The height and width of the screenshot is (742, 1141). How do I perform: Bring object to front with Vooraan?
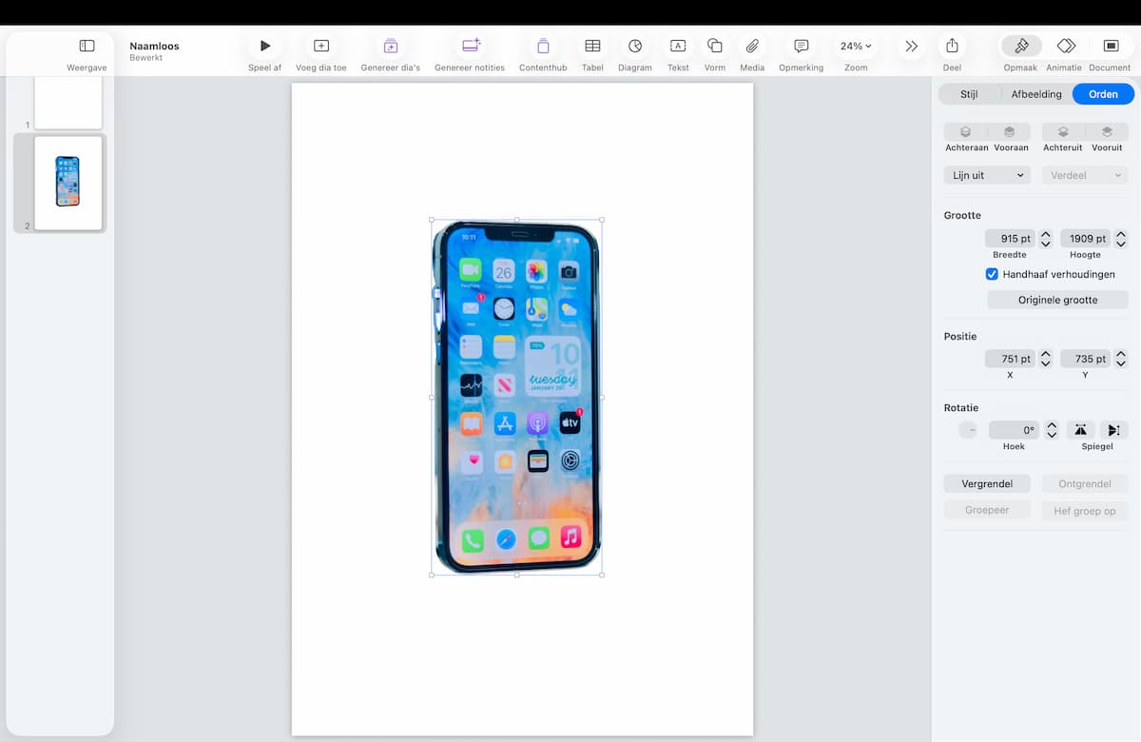coord(1010,132)
